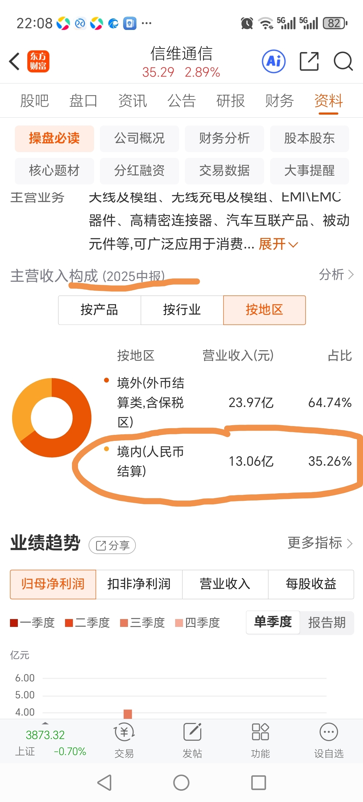
Task: Open the AI assistant icon
Action: [274, 61]
